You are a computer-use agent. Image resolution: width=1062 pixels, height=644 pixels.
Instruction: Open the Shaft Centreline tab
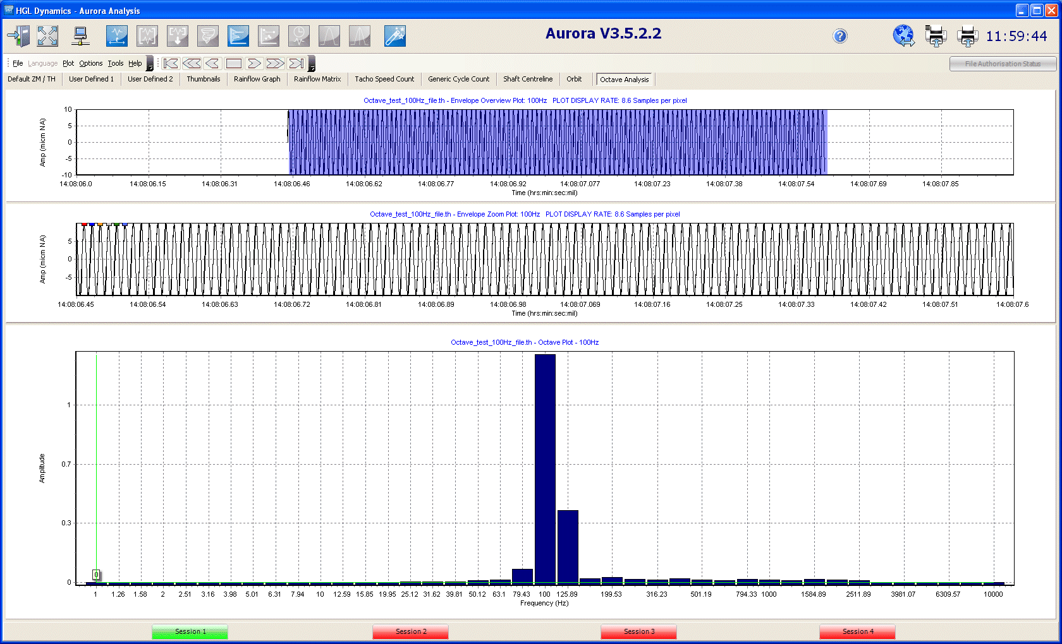click(527, 79)
